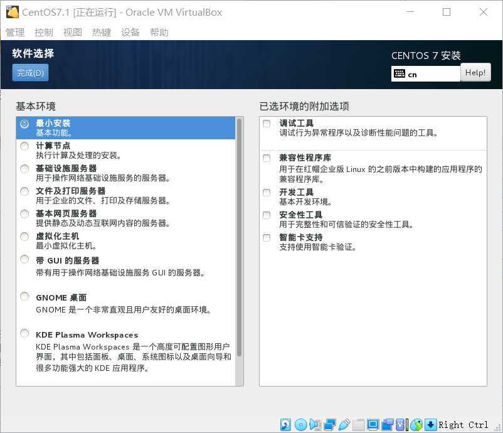This screenshot has height=433, width=503.
Task: Click the 最小虚拟化主机 description text
Action: click(66, 245)
